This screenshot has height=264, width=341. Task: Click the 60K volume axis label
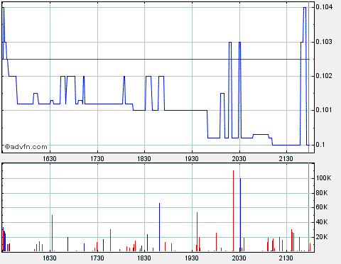(x=322, y=207)
